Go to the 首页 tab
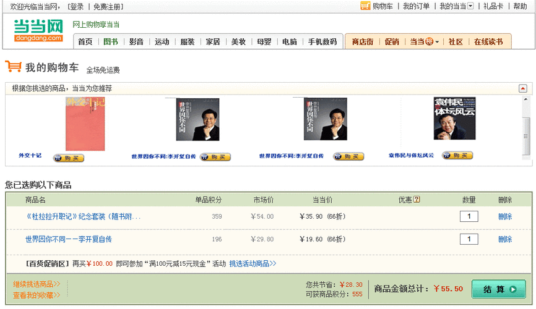Screen dimensions: 536x309 tap(85, 41)
